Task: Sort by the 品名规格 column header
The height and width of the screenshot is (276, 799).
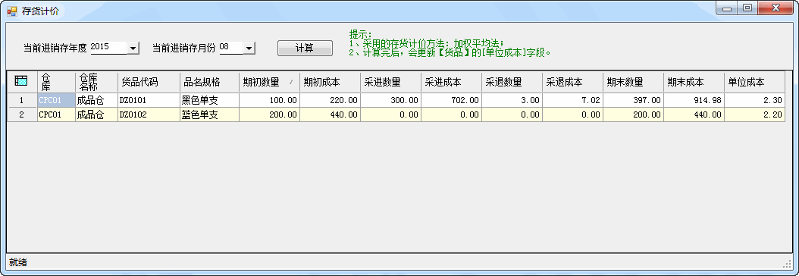Action: coord(209,81)
